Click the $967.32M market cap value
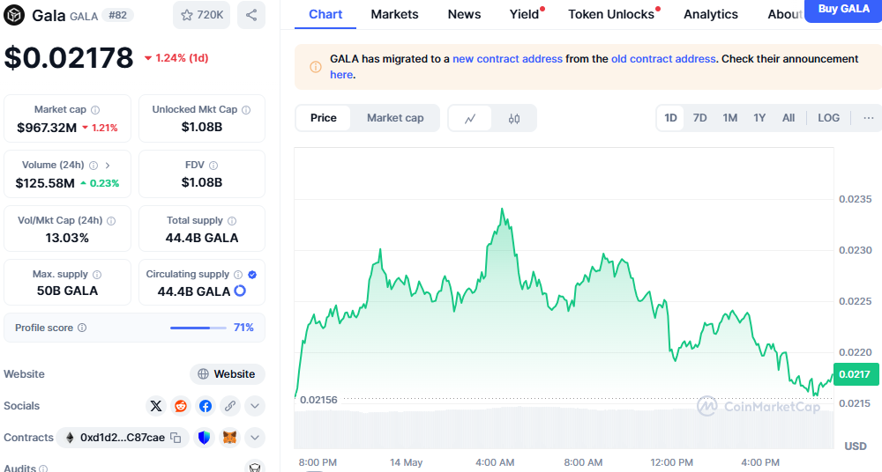Viewport: 882px width, 472px height. click(47, 128)
